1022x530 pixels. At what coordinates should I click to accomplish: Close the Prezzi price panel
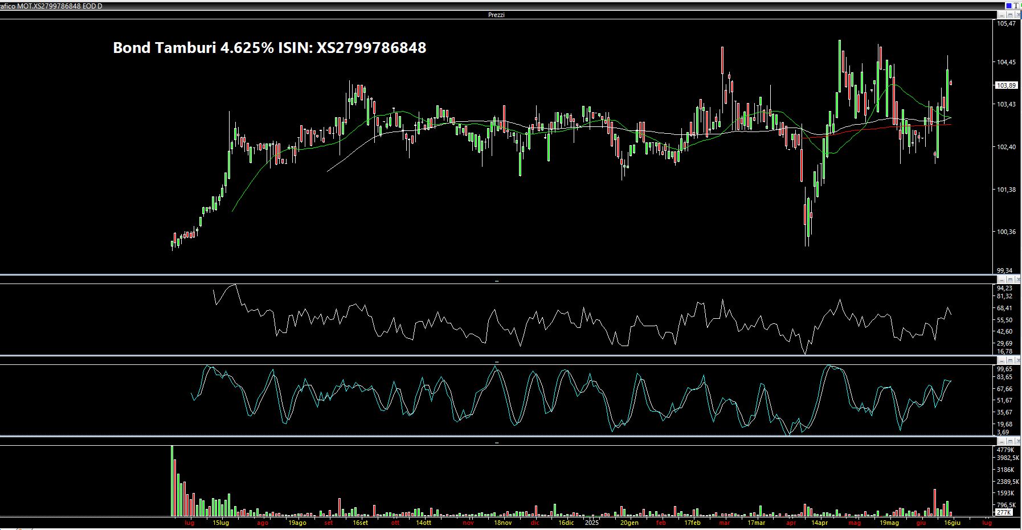tap(1017, 15)
